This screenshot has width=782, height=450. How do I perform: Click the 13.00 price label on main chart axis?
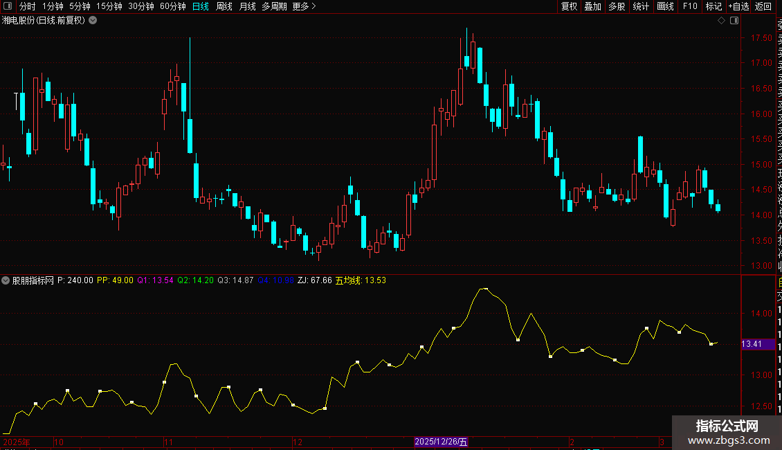point(761,266)
